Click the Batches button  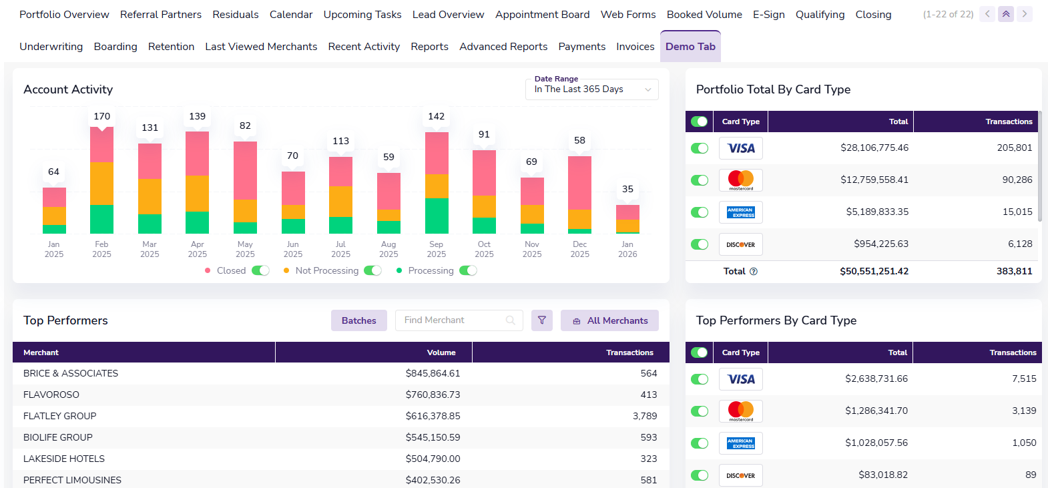tap(358, 320)
